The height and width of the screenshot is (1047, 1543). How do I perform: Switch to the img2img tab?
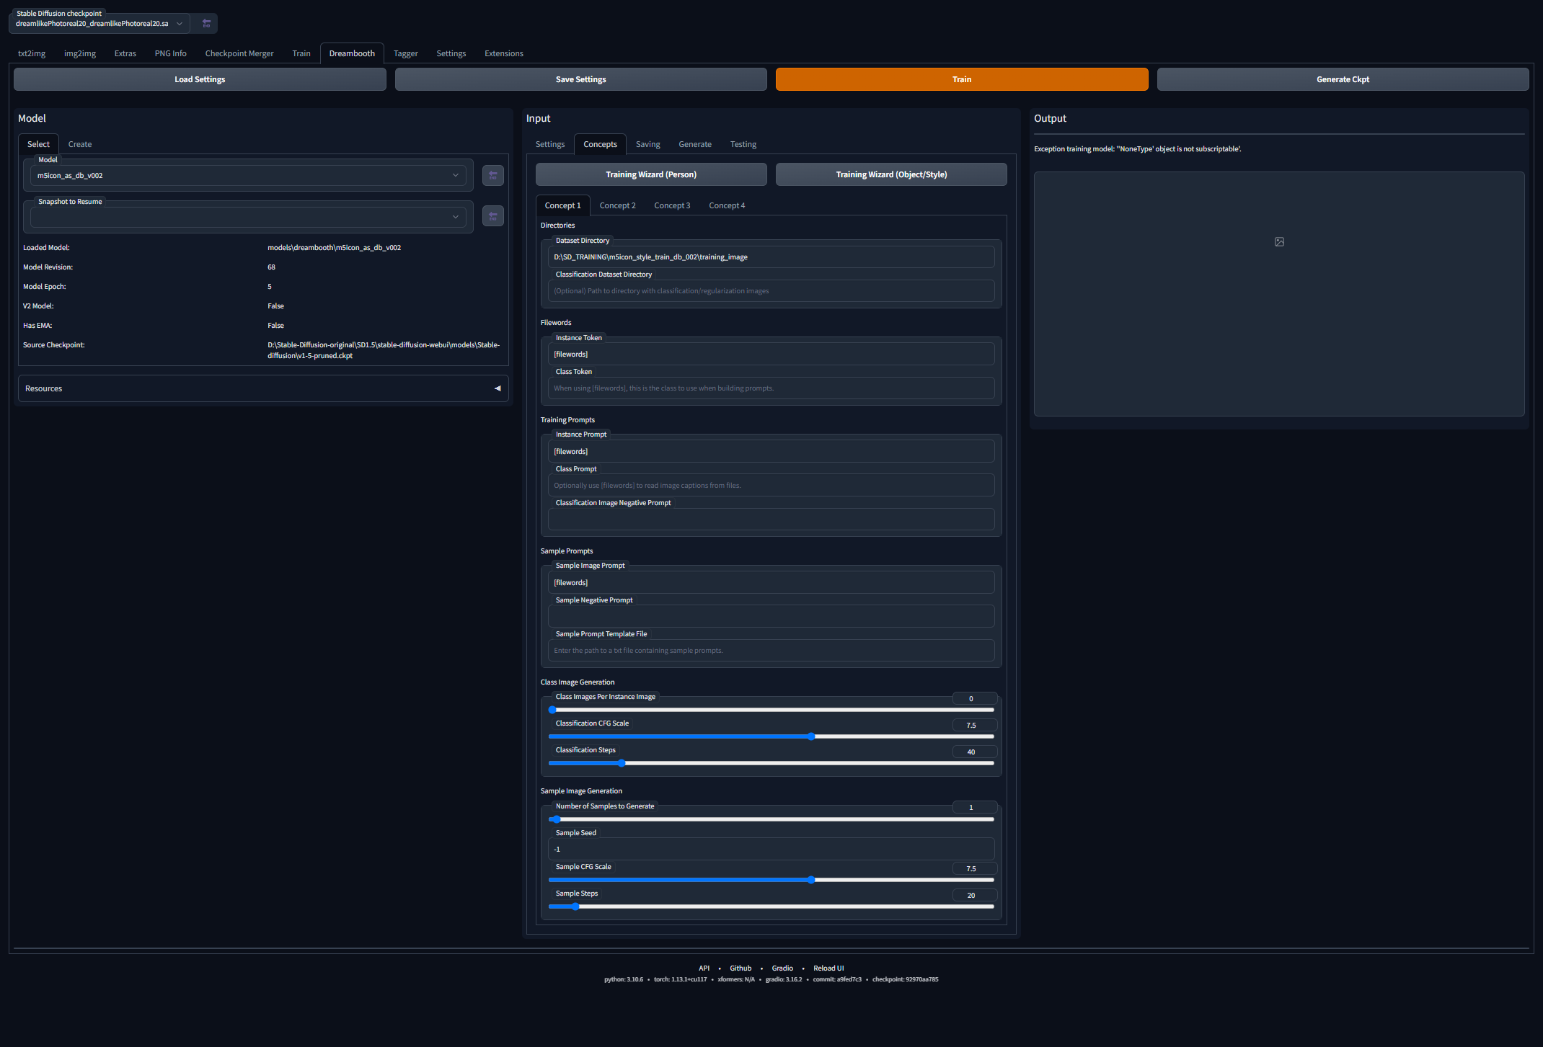pos(80,53)
